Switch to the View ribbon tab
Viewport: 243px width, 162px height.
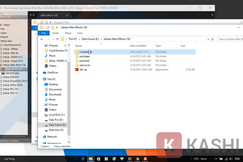coord(80,33)
